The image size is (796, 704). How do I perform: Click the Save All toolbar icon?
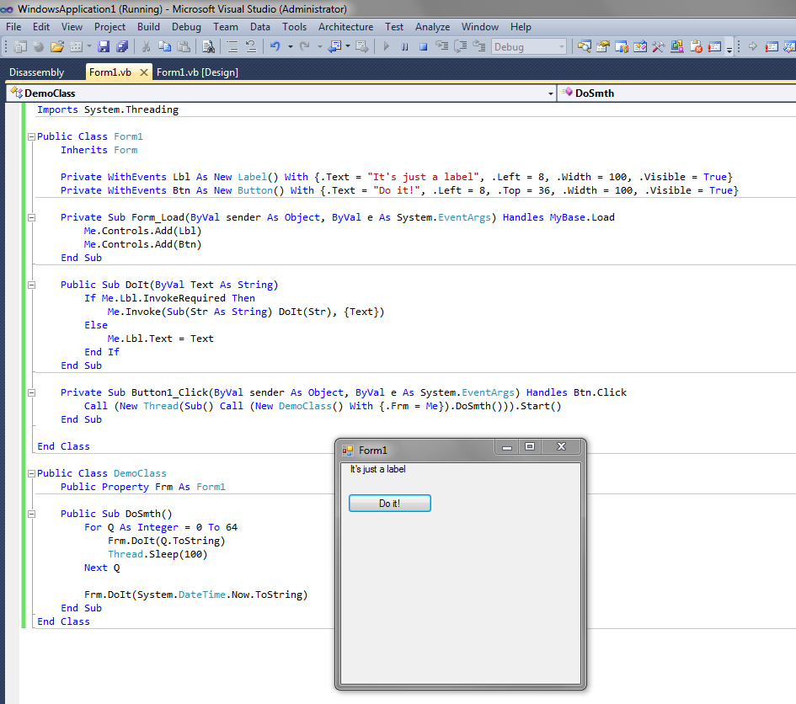tap(122, 47)
